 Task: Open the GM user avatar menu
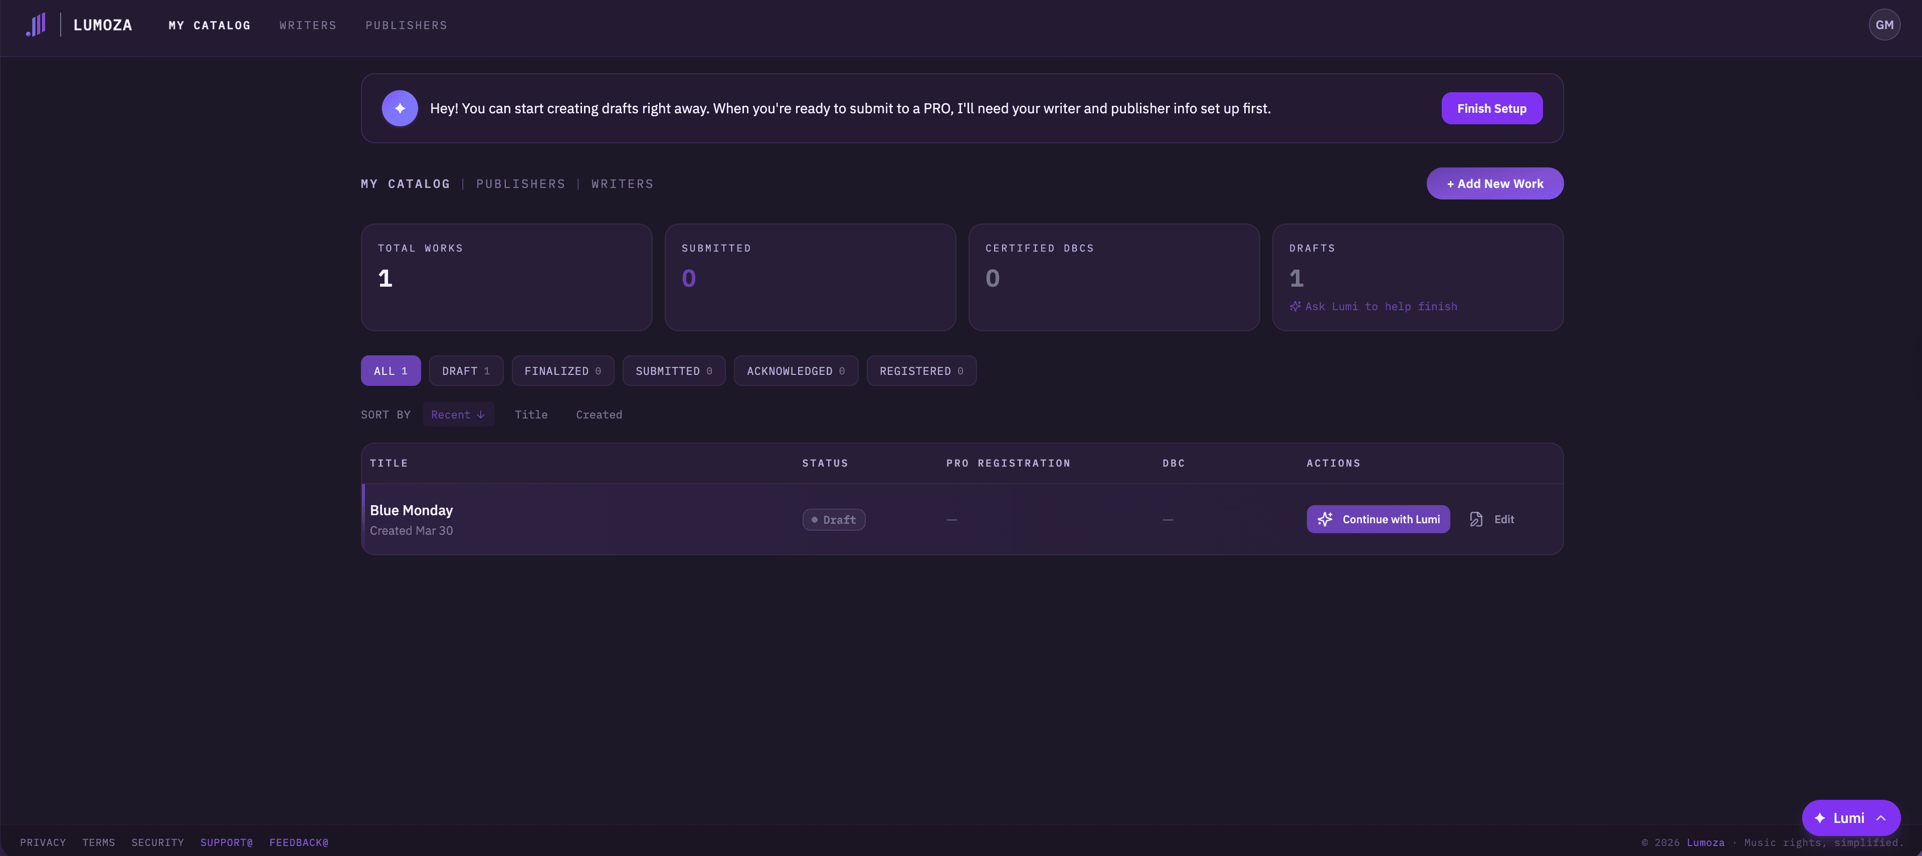(x=1884, y=25)
